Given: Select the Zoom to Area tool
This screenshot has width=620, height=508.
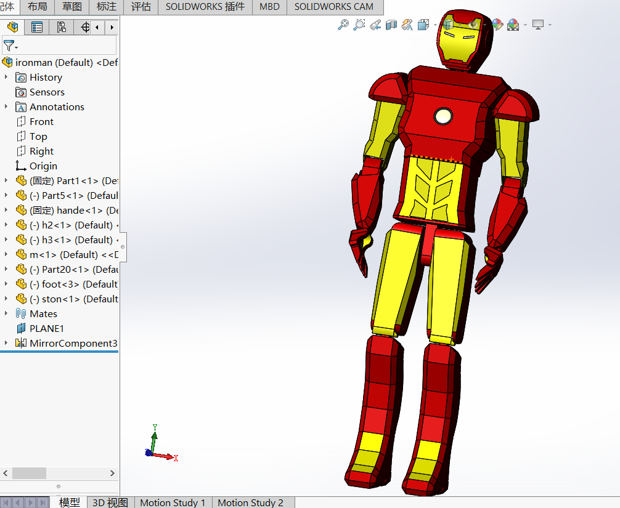Looking at the screenshot, I should [359, 25].
